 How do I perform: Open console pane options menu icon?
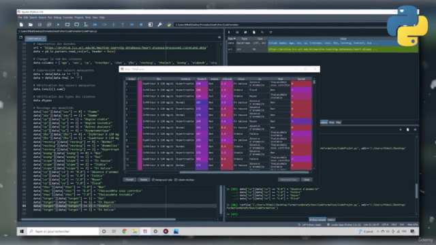pos(415,129)
